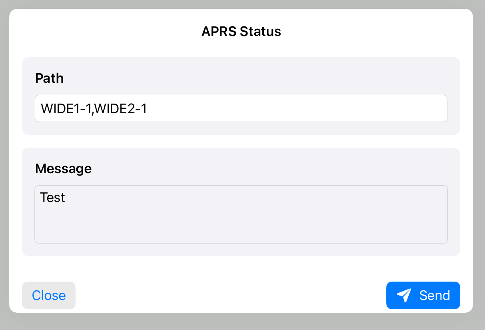Click the blank area below Test in Message
485x330 pixels.
coord(240,226)
